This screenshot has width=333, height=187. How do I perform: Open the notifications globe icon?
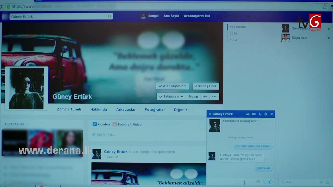(236, 16)
